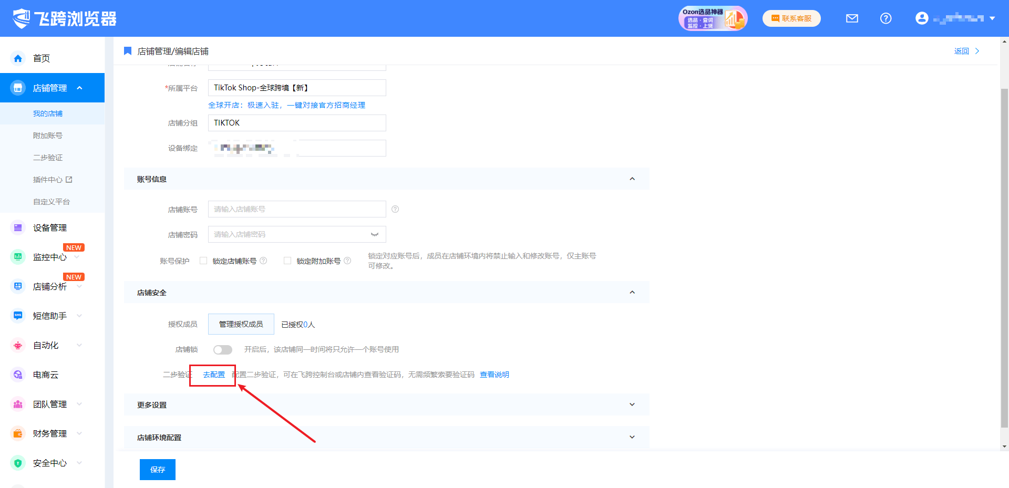Click the 插件中心 external link icon
This screenshot has height=488, width=1009.
coord(69,180)
